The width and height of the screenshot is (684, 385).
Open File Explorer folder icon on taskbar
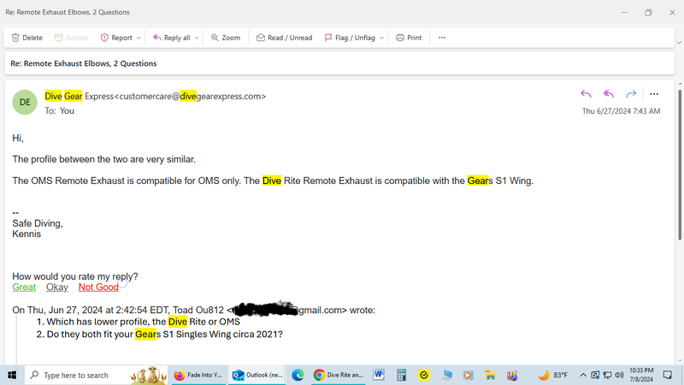[490, 375]
